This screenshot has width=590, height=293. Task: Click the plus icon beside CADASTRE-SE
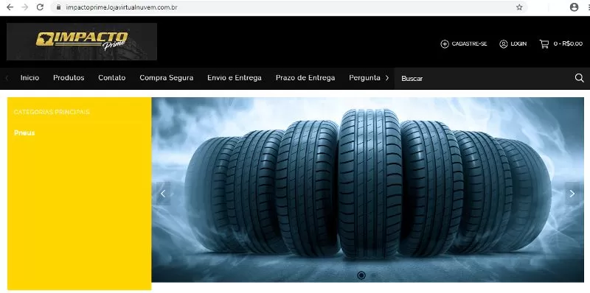pyautogui.click(x=445, y=44)
